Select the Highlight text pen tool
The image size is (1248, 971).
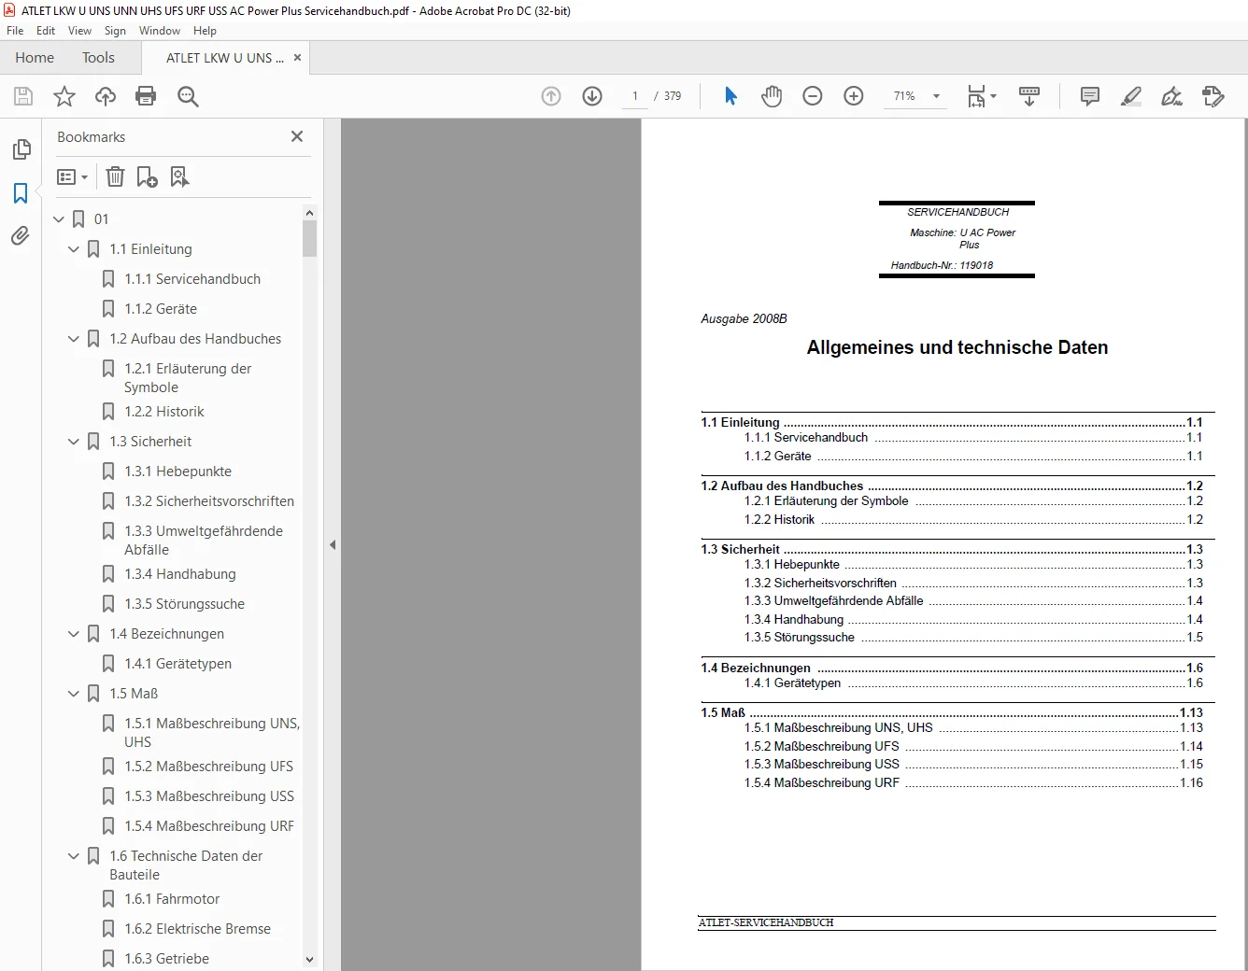coord(1131,96)
